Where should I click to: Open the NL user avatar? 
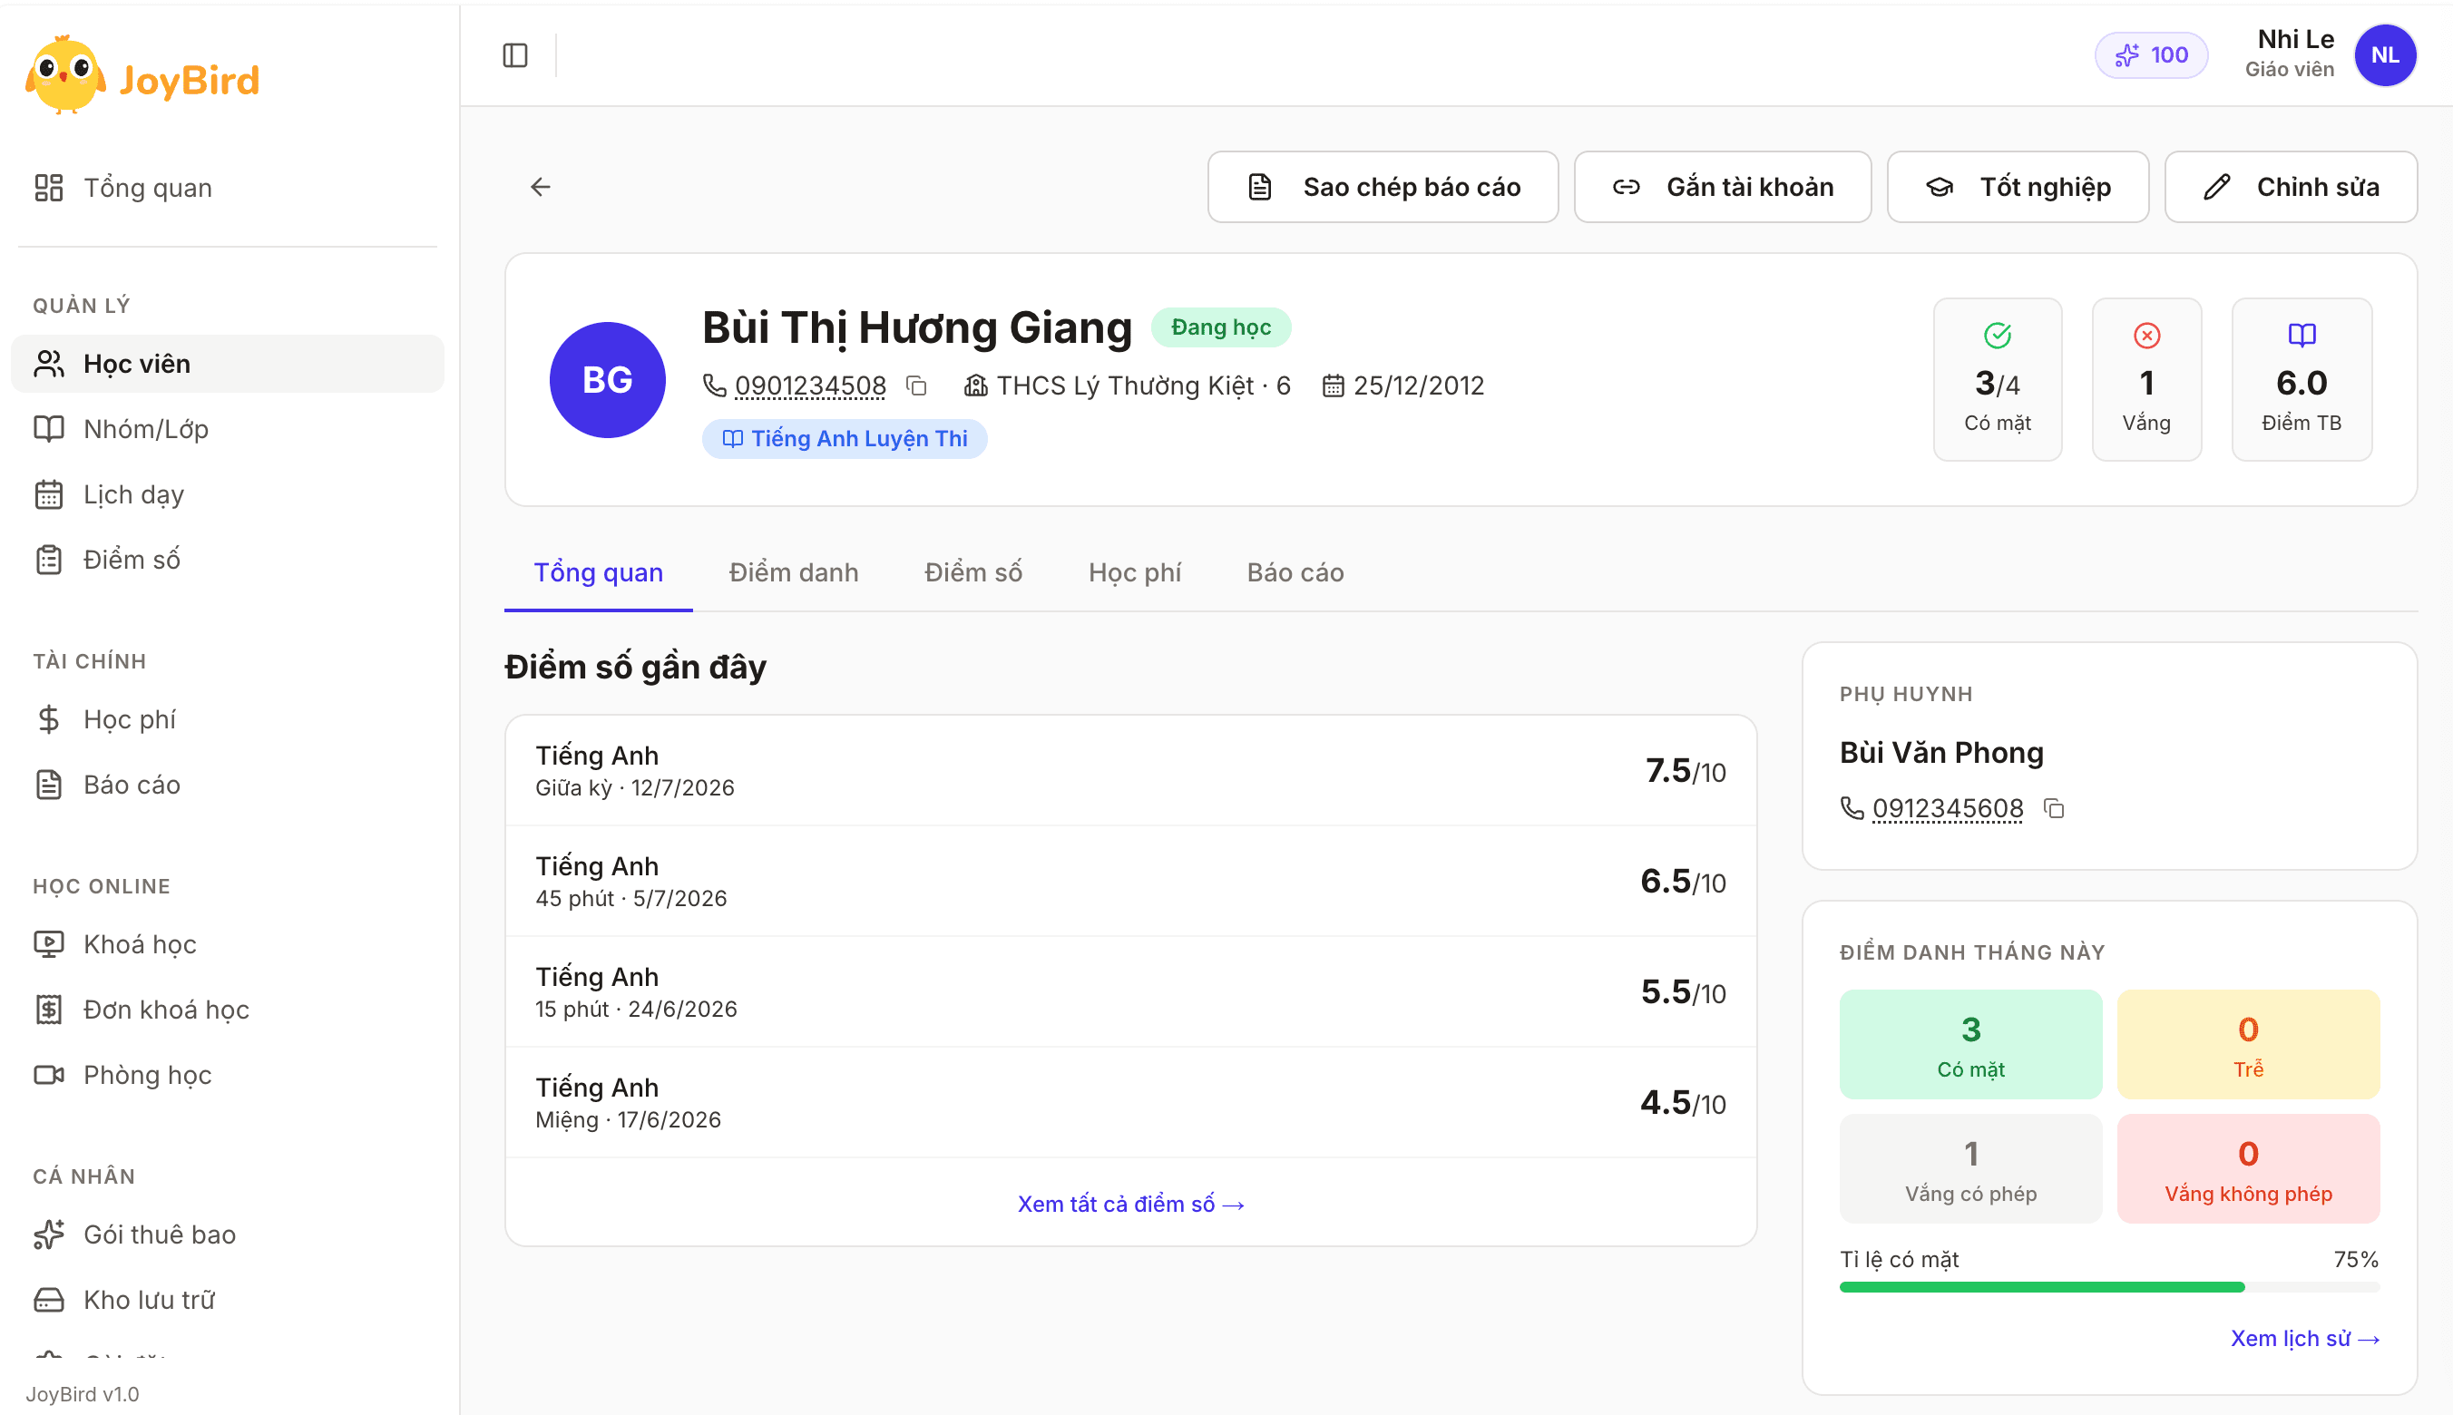pos(2384,55)
